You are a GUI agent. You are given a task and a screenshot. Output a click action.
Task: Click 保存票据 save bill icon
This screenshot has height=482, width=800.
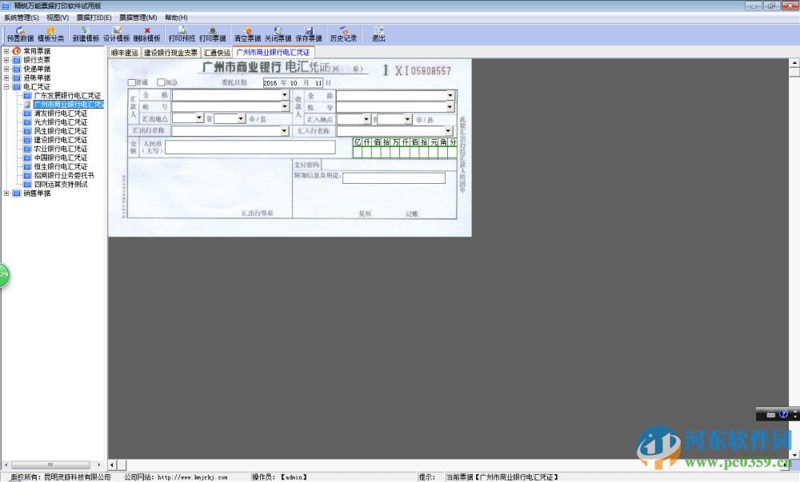pos(309,34)
